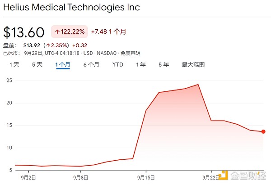
Task: Select the 5年 range tab
Action: (x=164, y=65)
